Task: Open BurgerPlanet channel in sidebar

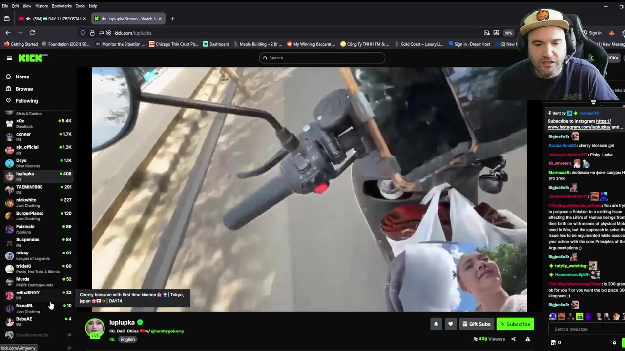Action: click(39, 215)
